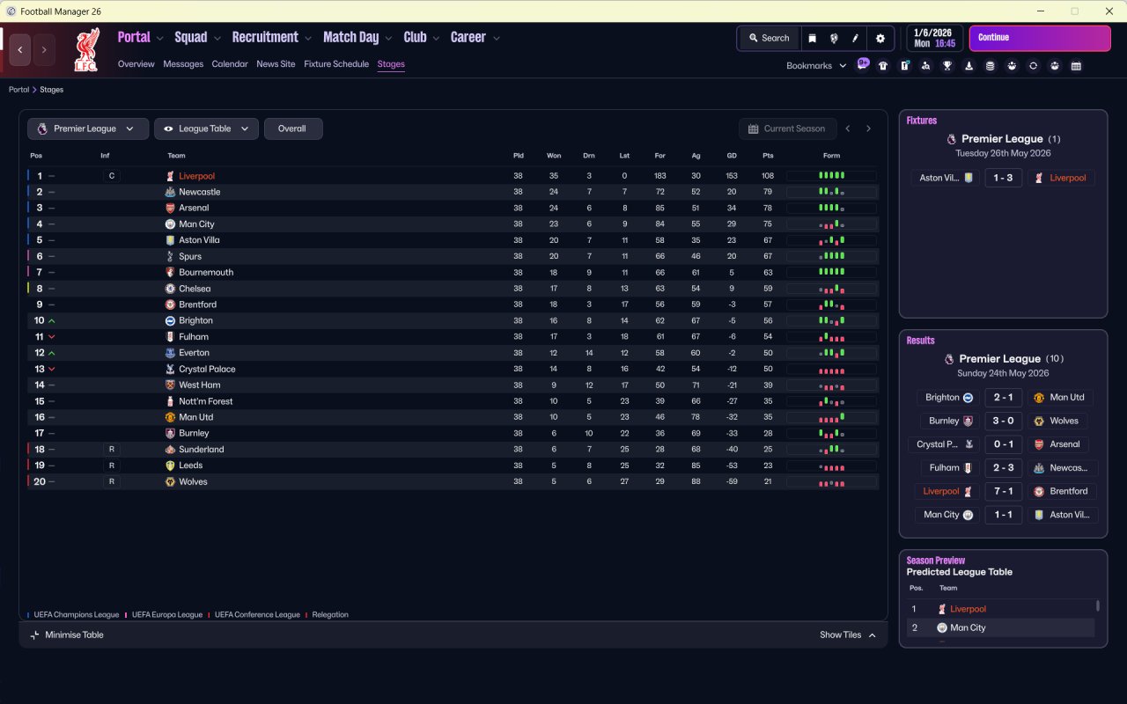
Task: Click the GD column header
Action: (x=732, y=156)
